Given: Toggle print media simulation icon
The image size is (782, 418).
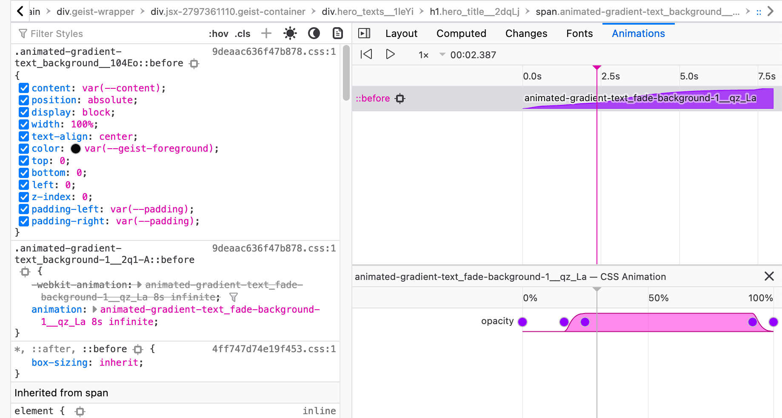Looking at the screenshot, I should pos(338,33).
